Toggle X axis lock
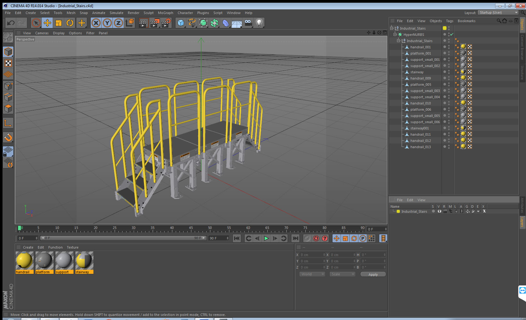This screenshot has height=320, width=526. pos(96,23)
